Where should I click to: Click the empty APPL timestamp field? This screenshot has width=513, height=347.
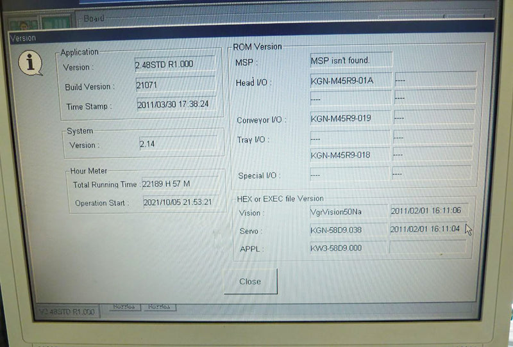click(x=428, y=246)
